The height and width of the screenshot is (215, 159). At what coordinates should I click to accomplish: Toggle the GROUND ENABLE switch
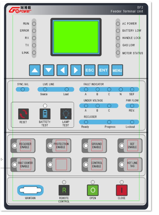pos(94,146)
